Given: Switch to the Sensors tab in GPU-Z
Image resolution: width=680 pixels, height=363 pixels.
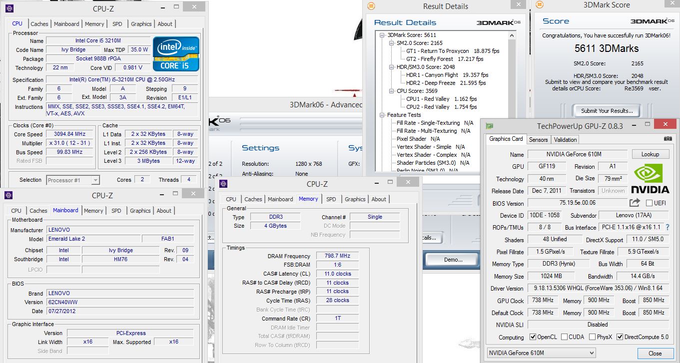Looking at the screenshot, I should coord(538,140).
